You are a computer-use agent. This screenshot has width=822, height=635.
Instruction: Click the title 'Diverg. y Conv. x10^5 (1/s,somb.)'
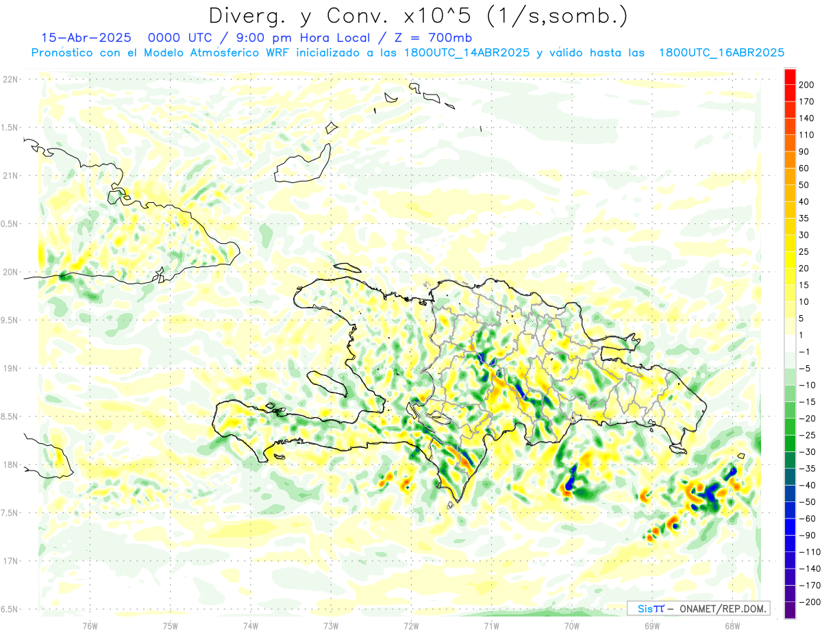417,16
